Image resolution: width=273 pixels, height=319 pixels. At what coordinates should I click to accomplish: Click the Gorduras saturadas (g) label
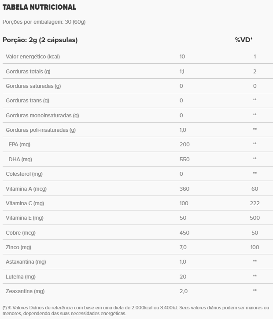(x=33, y=86)
